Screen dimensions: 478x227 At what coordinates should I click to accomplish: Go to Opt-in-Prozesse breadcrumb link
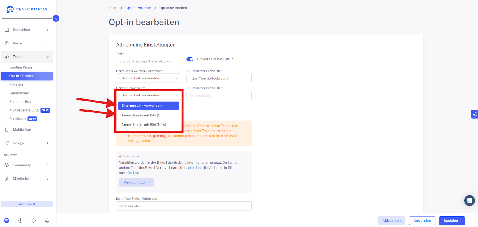tap(138, 8)
